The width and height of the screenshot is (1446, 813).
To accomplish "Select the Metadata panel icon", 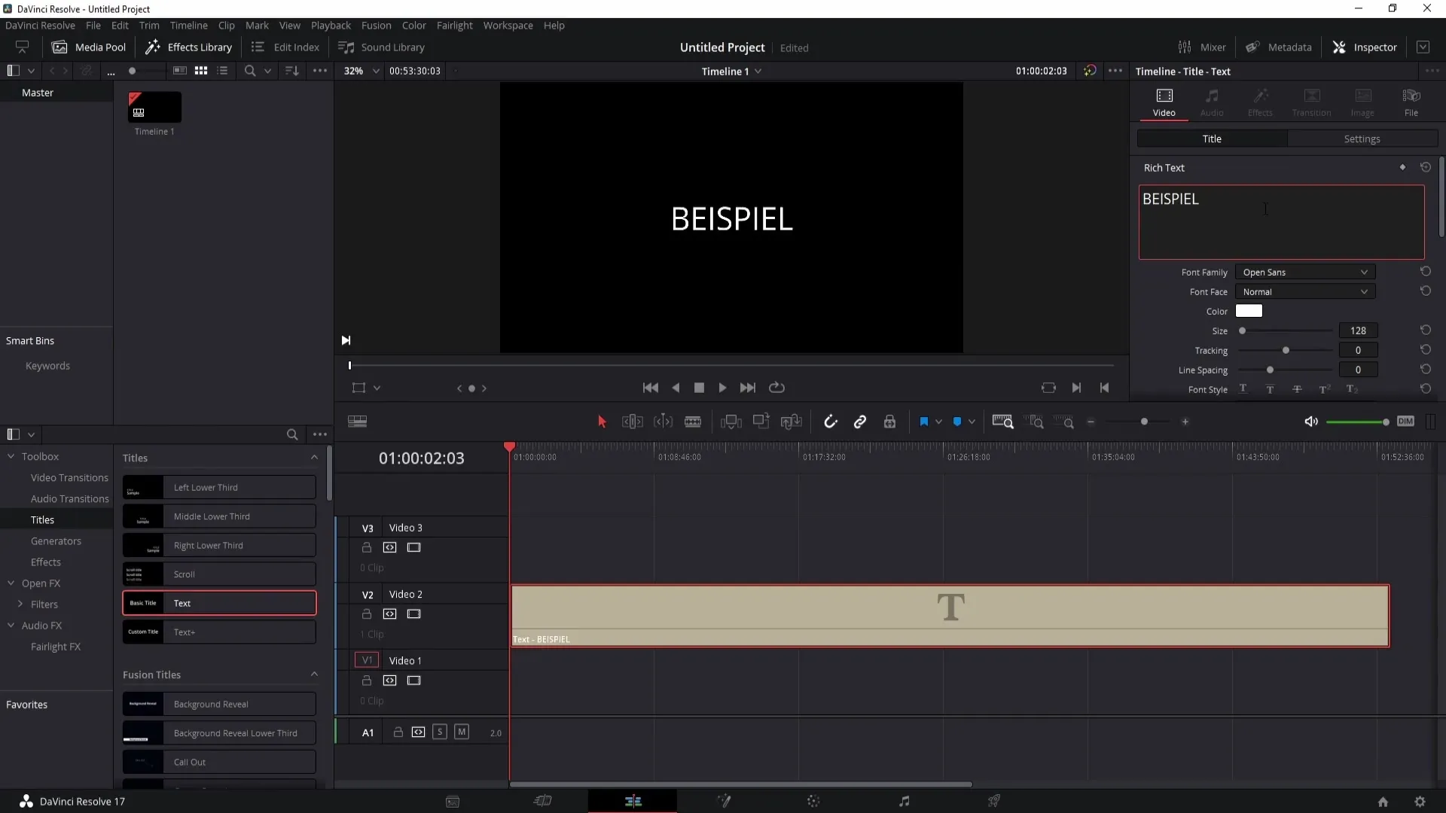I will click(1253, 47).
